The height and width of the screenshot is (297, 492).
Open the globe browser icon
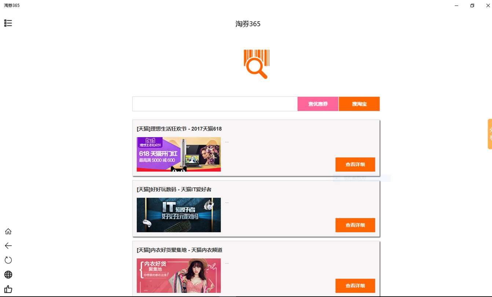[8, 275]
